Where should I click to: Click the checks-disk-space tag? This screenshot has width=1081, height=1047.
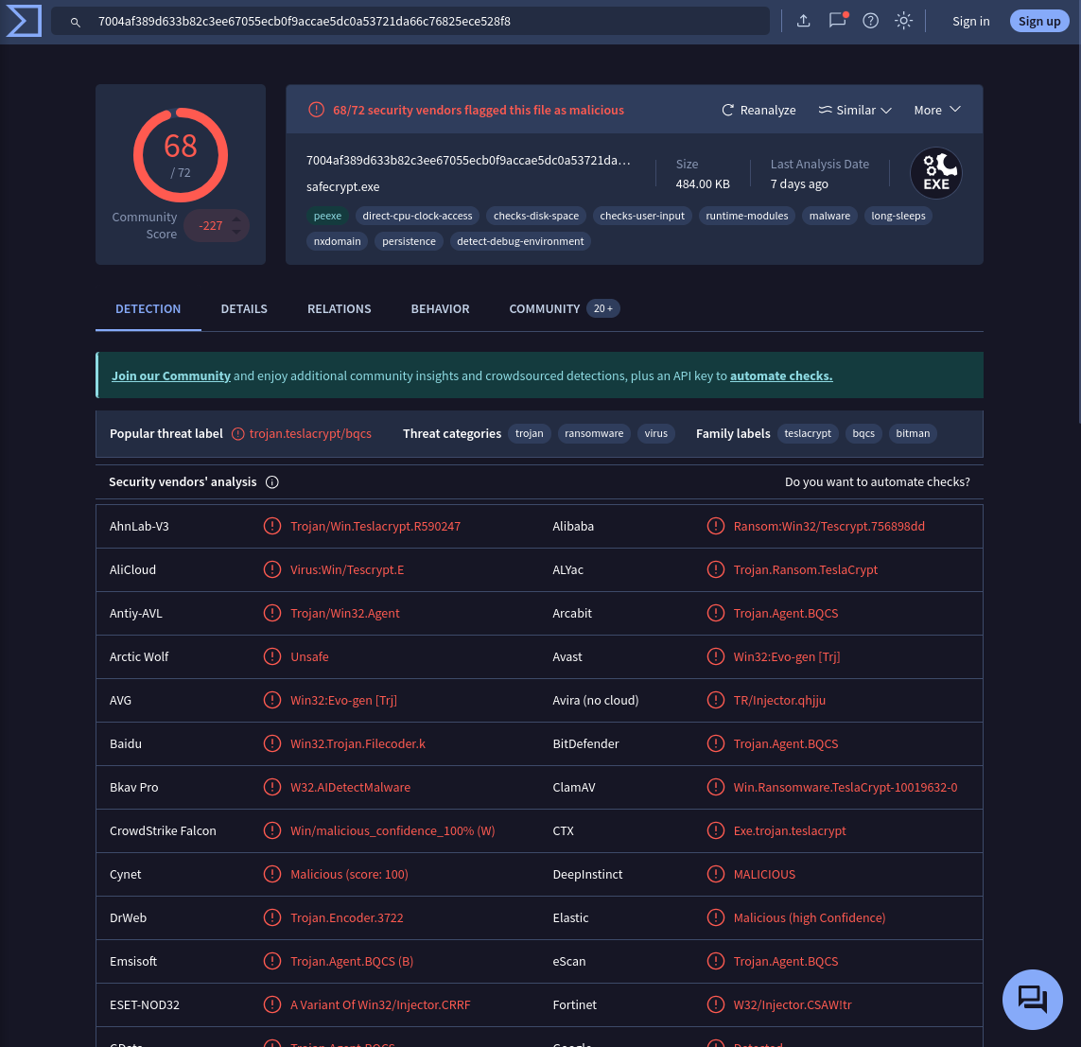(x=535, y=216)
